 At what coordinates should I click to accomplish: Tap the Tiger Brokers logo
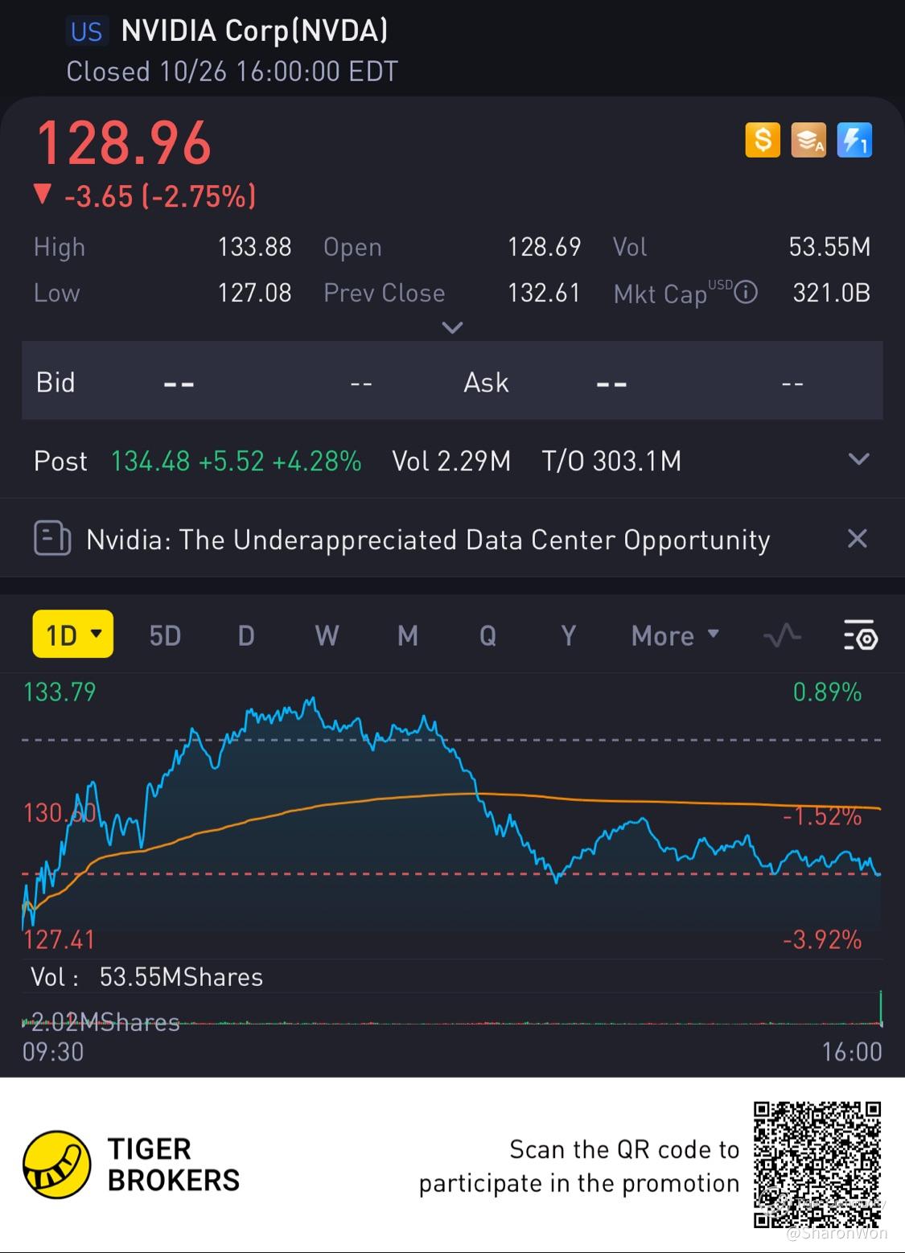click(x=56, y=1163)
